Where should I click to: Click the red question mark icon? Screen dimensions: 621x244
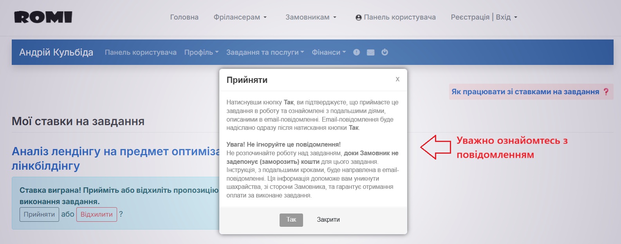[x=606, y=92]
